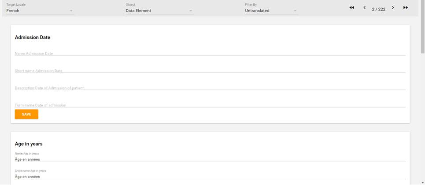Image resolution: width=425 pixels, height=185 pixels.
Task: Click the scrollbar down arrow
Action: (422, 182)
